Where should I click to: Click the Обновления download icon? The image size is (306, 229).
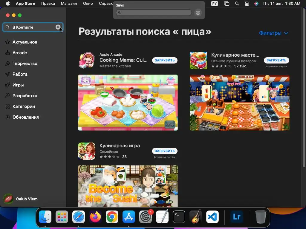point(7,117)
